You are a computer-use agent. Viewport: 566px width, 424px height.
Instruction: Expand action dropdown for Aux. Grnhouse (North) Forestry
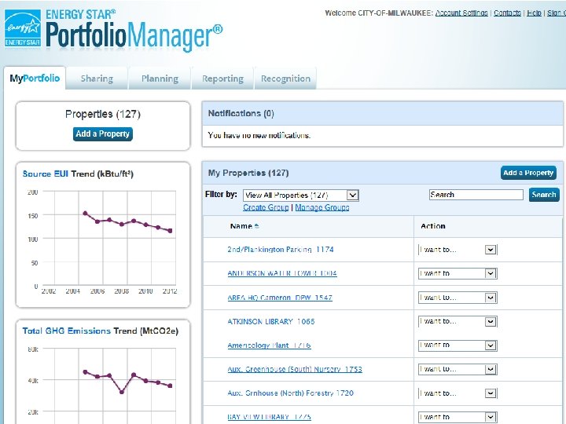[458, 393]
